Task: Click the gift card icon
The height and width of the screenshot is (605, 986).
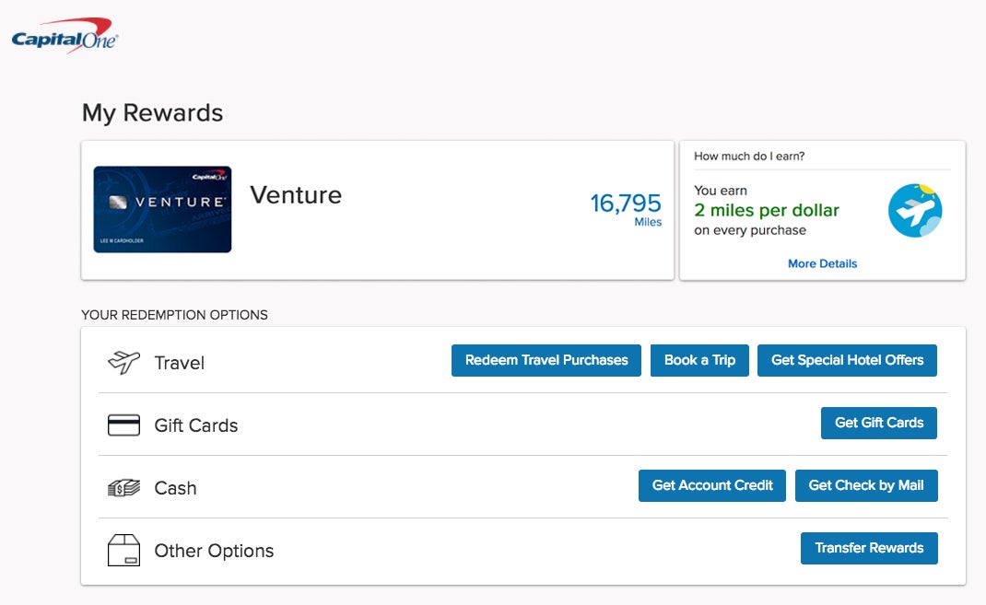Action: (x=123, y=425)
